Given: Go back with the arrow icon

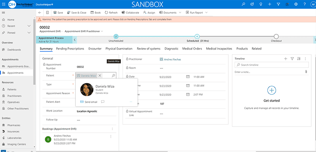Looking at the screenshot, I should tap(40, 13).
